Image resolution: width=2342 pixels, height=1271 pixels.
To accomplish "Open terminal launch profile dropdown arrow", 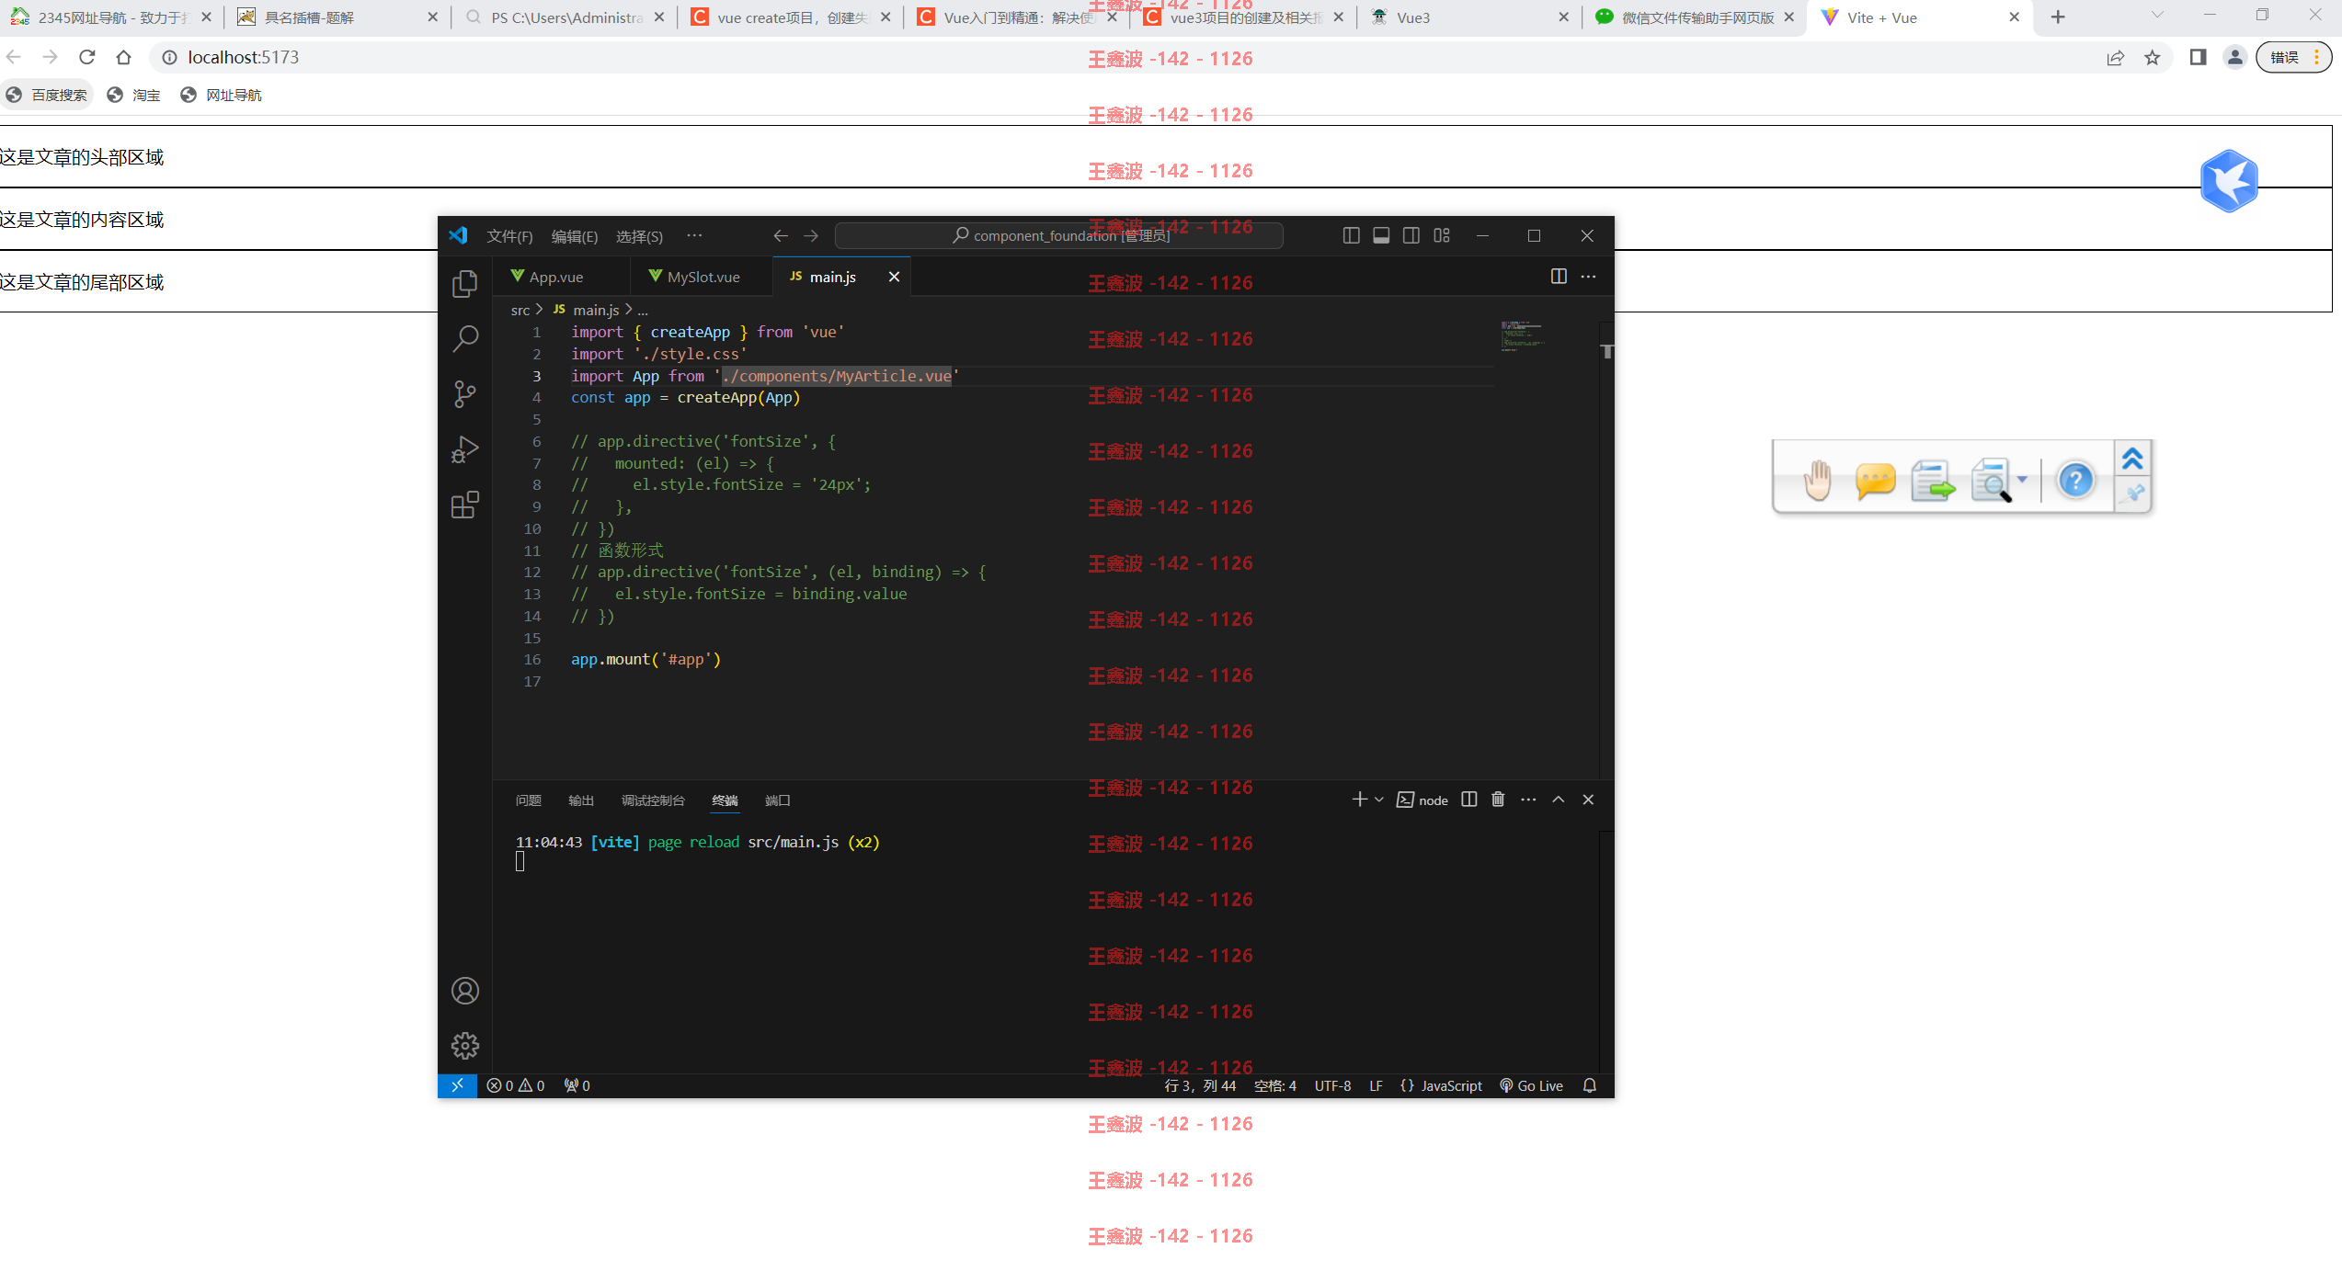I will pyautogui.click(x=1378, y=800).
